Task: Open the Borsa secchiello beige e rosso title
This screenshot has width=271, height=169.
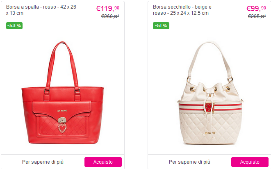Action: tap(182, 10)
